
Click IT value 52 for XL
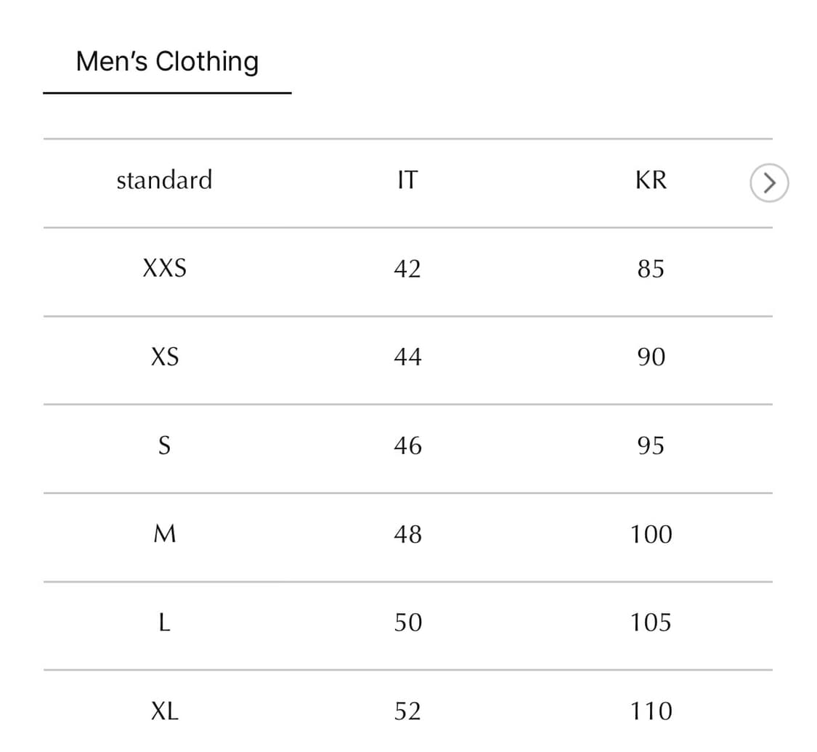pyautogui.click(x=407, y=711)
